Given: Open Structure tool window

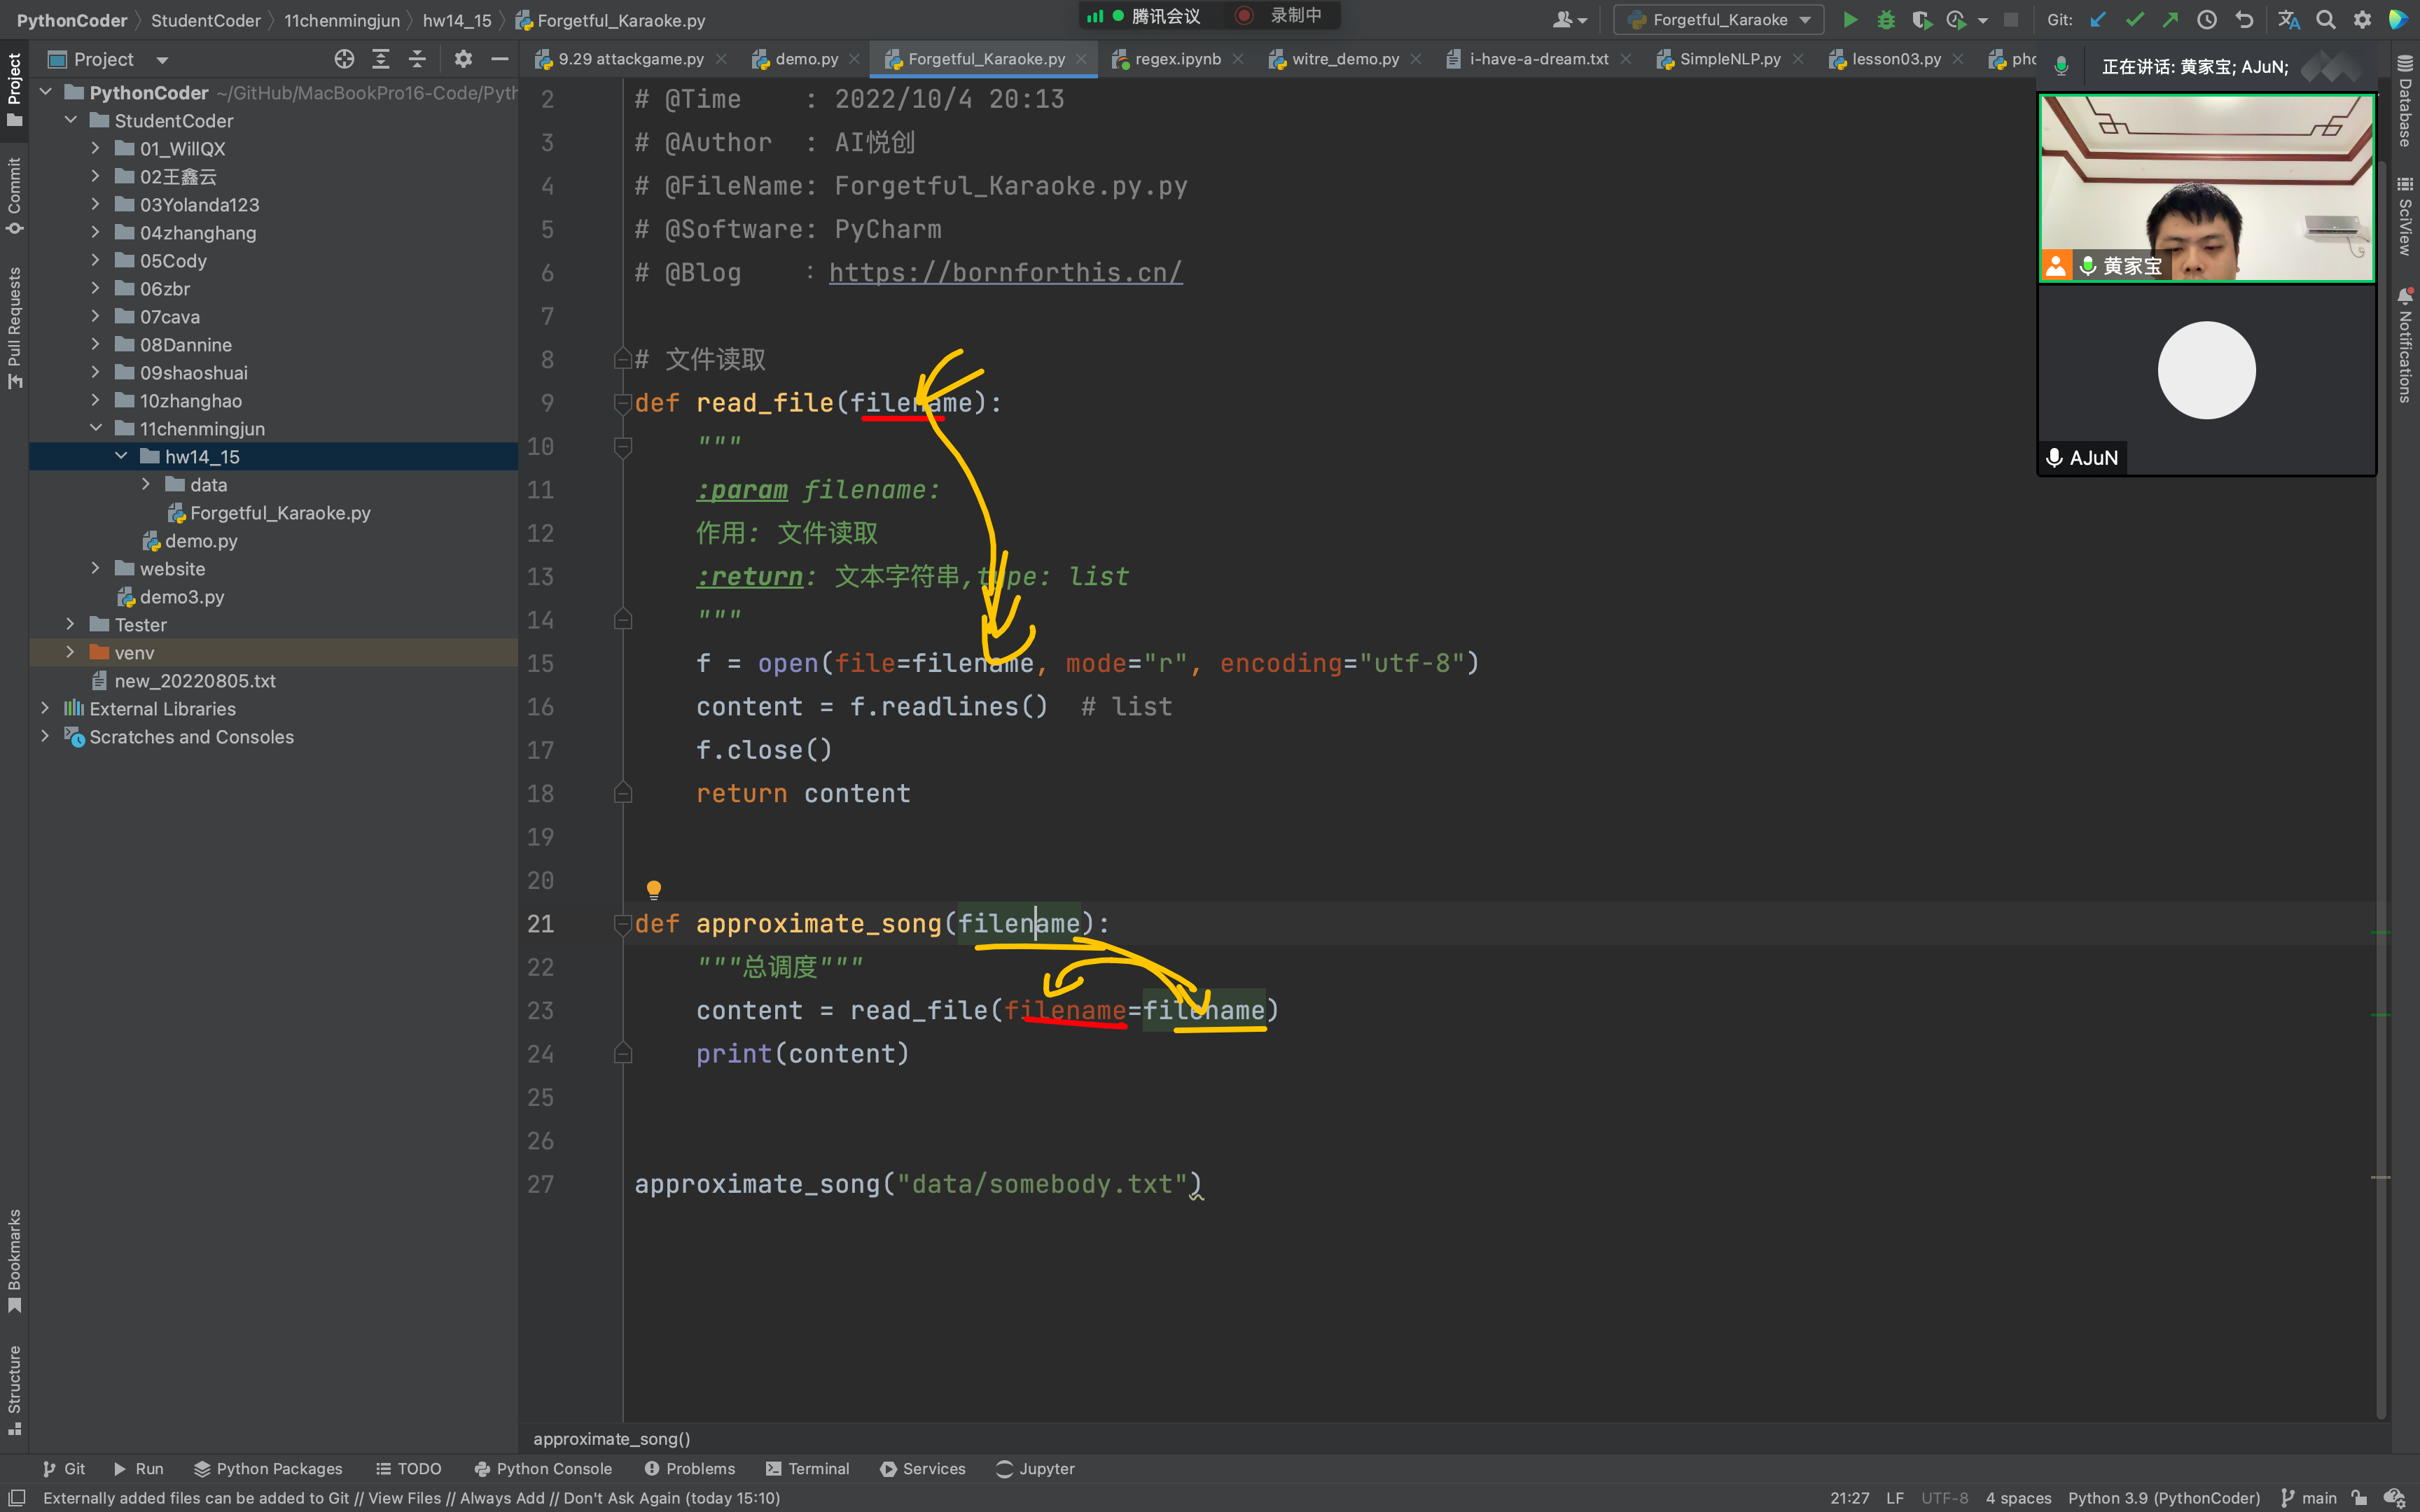Looking at the screenshot, I should tap(14, 1391).
